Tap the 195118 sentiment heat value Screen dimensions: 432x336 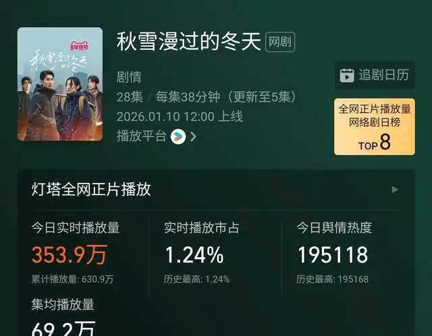pos(333,255)
